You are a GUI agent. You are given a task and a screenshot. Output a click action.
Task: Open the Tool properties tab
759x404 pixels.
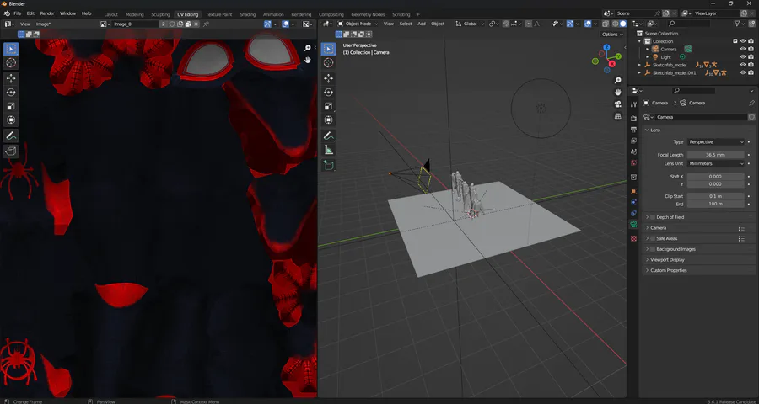[633, 105]
